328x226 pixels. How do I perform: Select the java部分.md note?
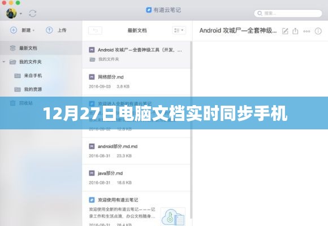(x=136, y=178)
